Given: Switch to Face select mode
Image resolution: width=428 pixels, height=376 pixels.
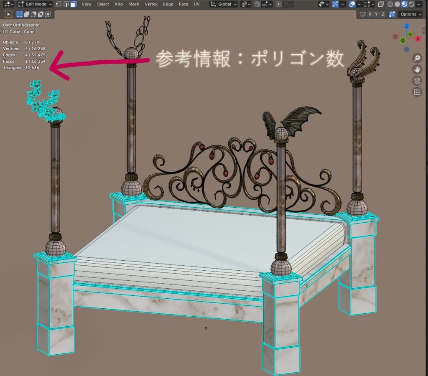Looking at the screenshot, I should tap(72, 4).
